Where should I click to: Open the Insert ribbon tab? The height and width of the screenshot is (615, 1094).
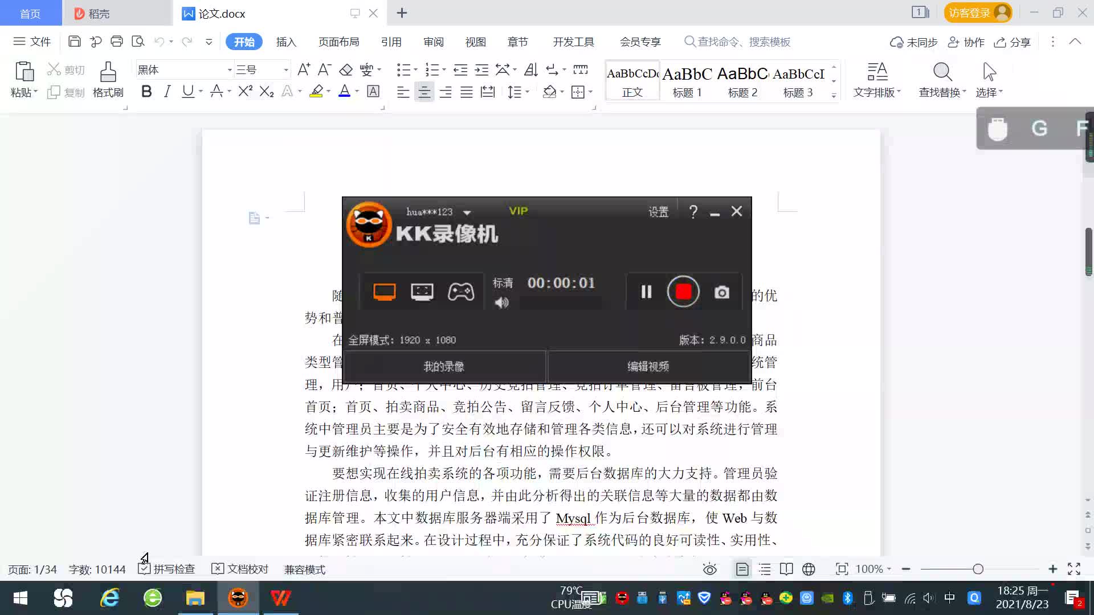click(x=286, y=42)
